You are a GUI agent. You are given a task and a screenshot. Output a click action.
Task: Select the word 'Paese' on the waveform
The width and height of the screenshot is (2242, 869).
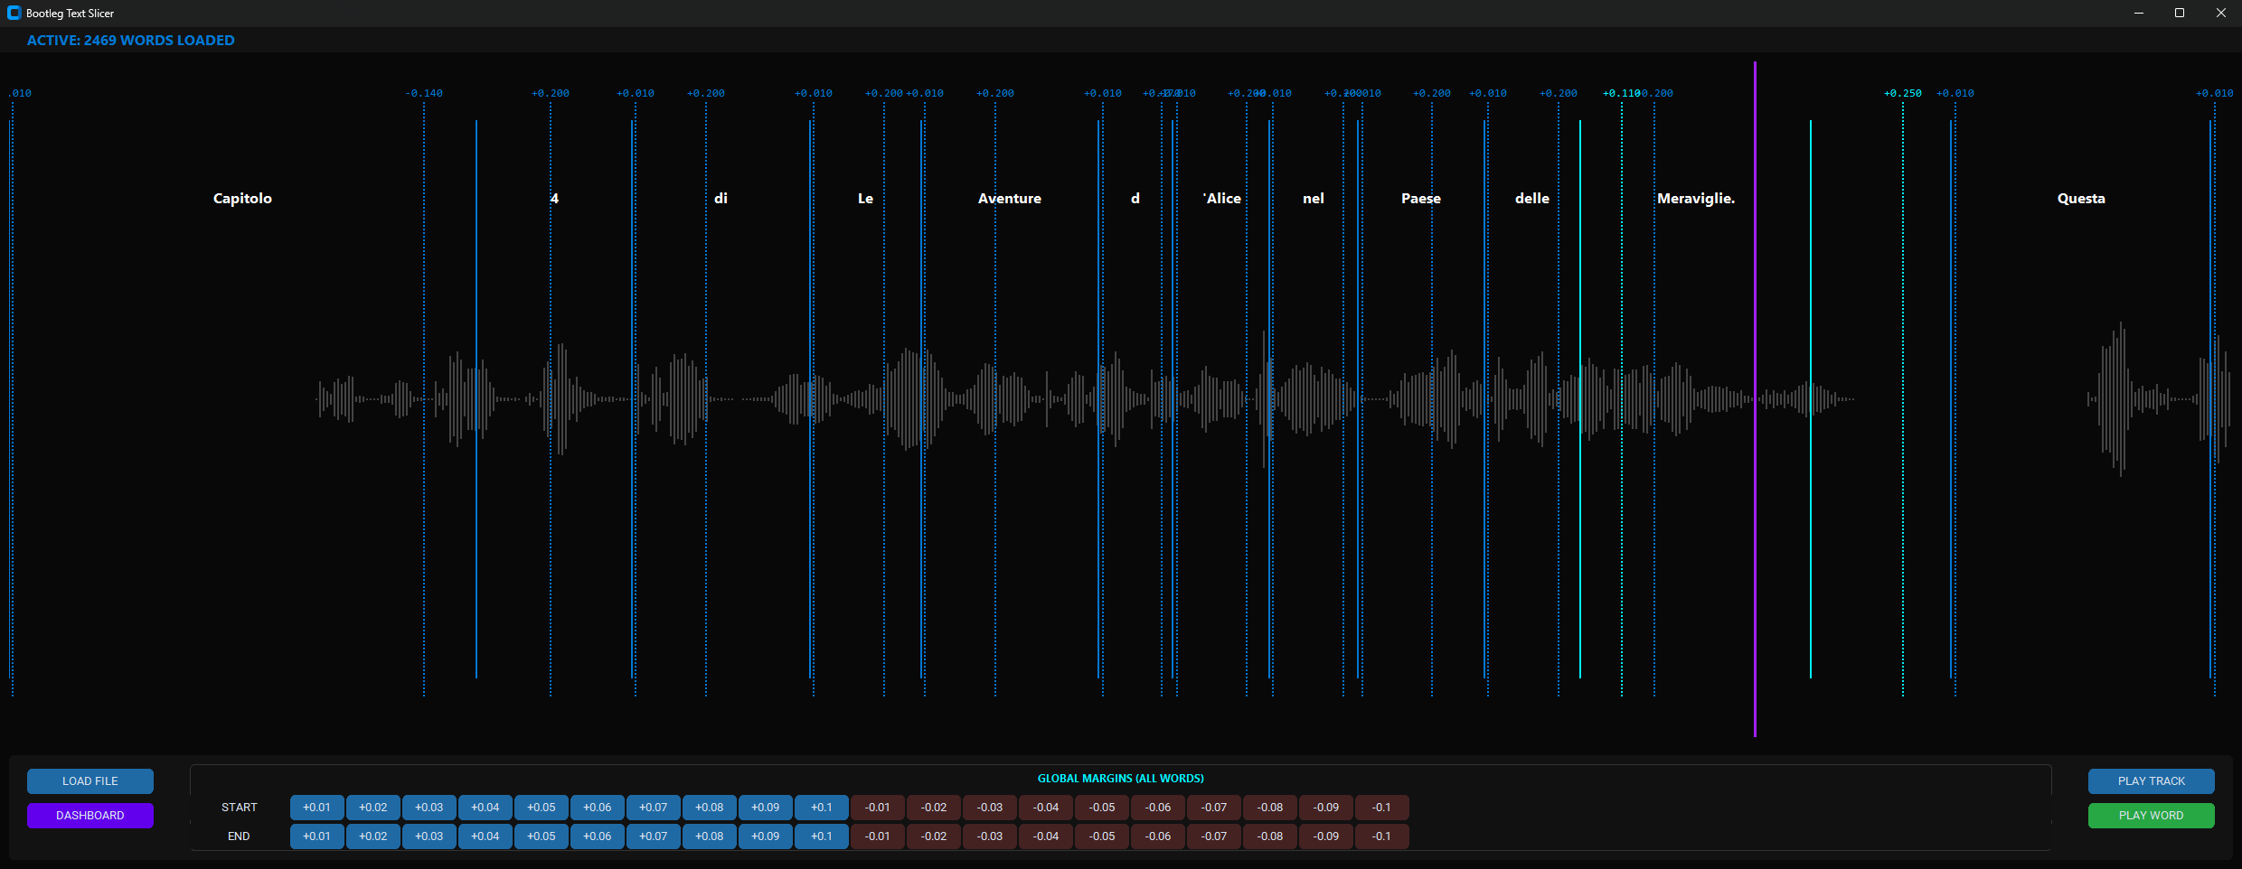point(1421,199)
